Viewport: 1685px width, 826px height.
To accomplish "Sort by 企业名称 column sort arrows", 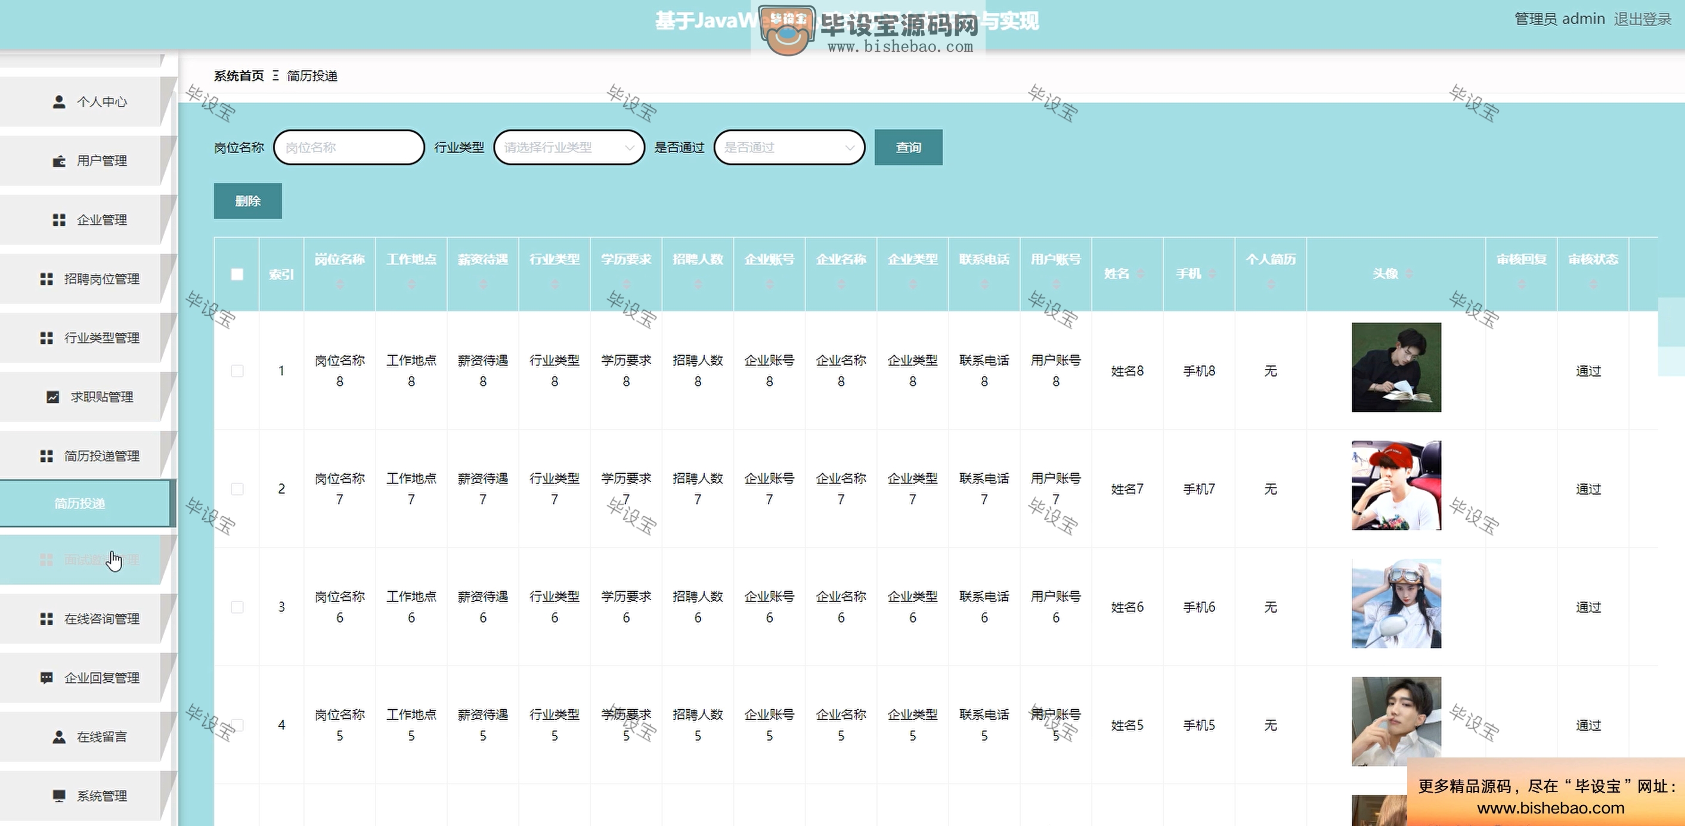I will pos(841,284).
